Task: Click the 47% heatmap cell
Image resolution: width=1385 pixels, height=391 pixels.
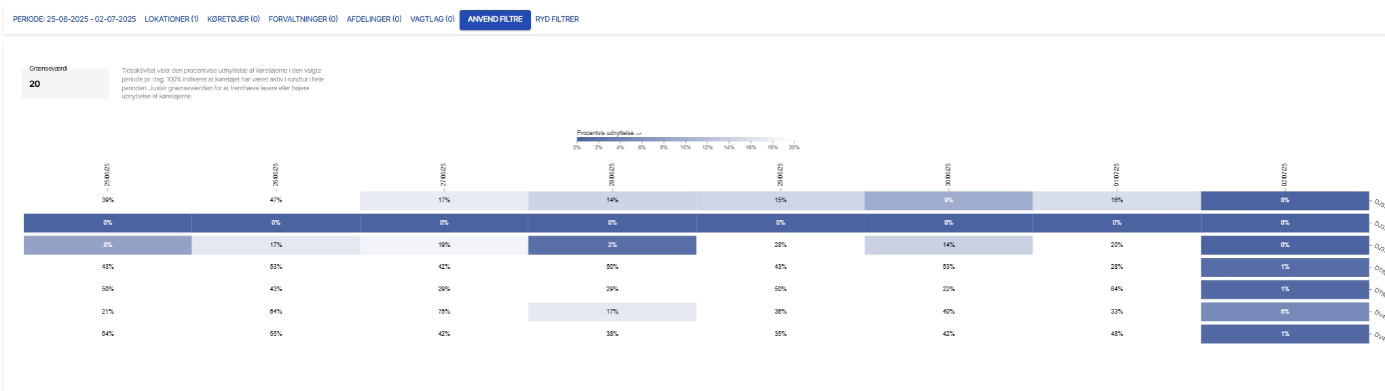Action: [276, 200]
